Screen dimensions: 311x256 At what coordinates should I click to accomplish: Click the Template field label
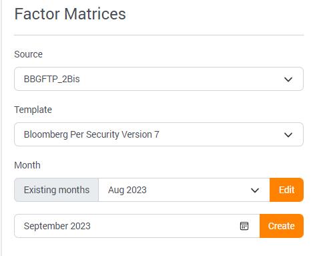coord(33,110)
